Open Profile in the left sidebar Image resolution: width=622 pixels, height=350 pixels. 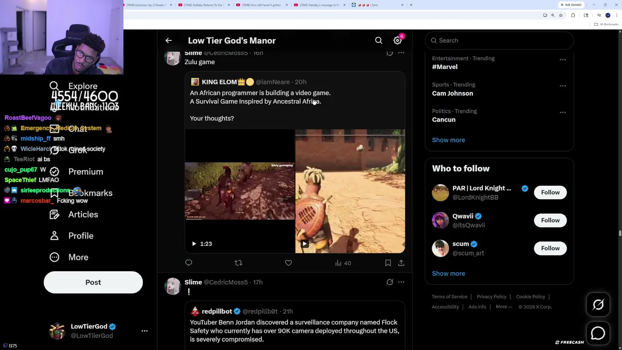(x=71, y=236)
